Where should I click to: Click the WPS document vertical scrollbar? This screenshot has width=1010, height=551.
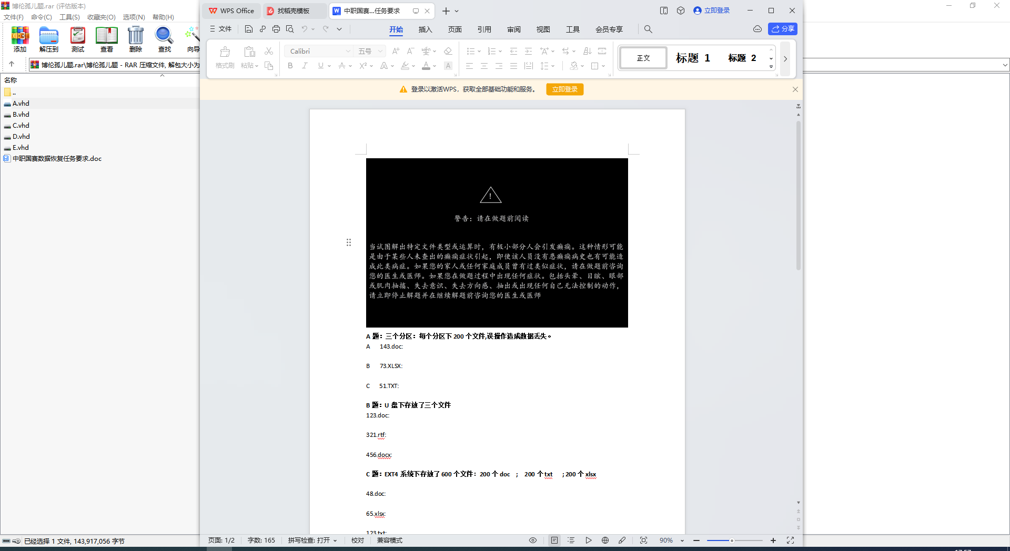click(x=799, y=196)
